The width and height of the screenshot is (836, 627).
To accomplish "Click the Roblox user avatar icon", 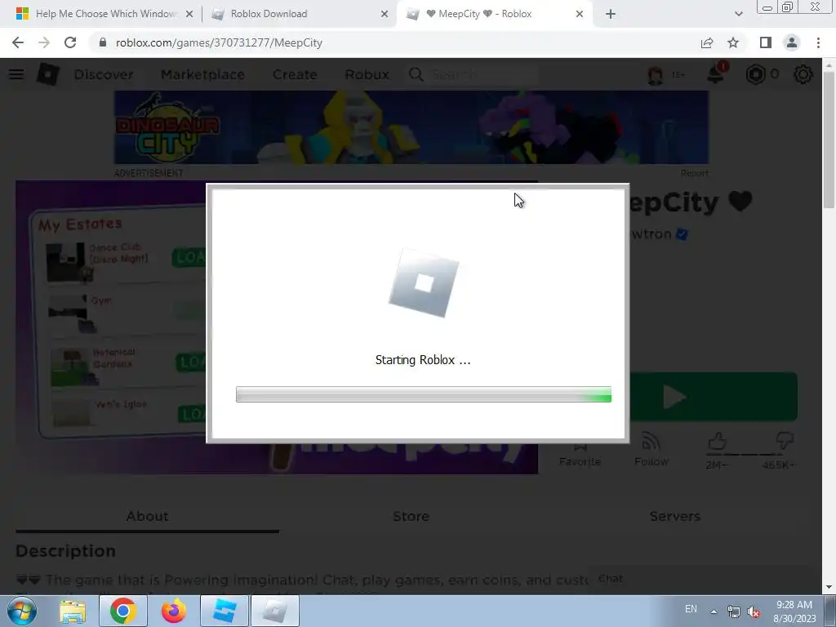I will point(656,74).
